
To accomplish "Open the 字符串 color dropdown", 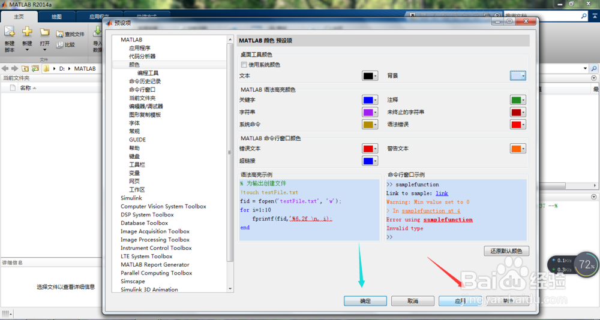I will click(x=376, y=113).
